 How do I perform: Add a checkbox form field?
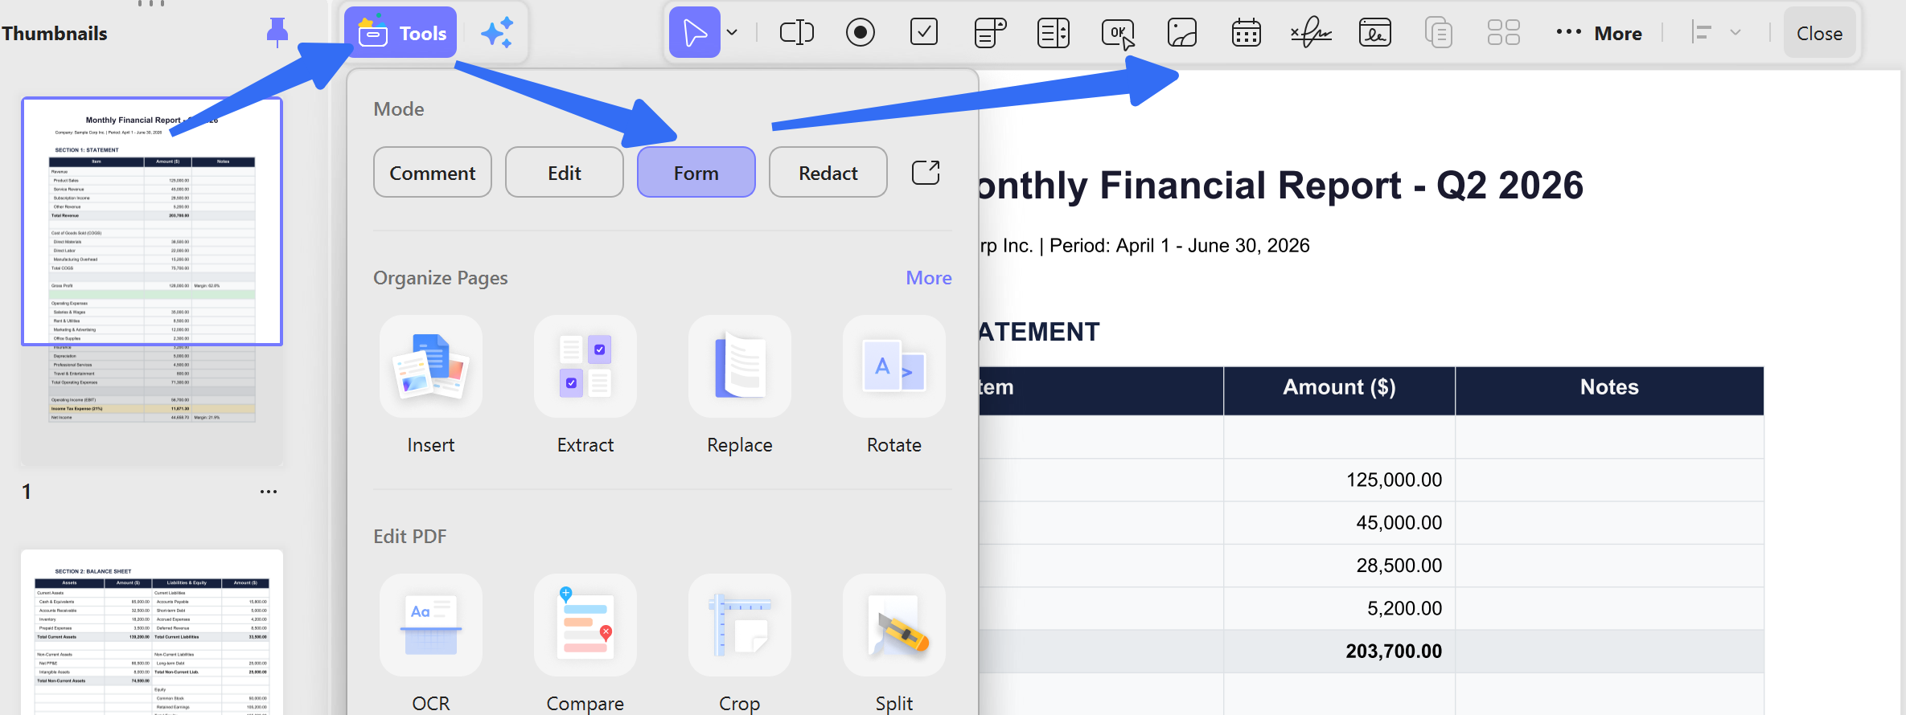924,33
